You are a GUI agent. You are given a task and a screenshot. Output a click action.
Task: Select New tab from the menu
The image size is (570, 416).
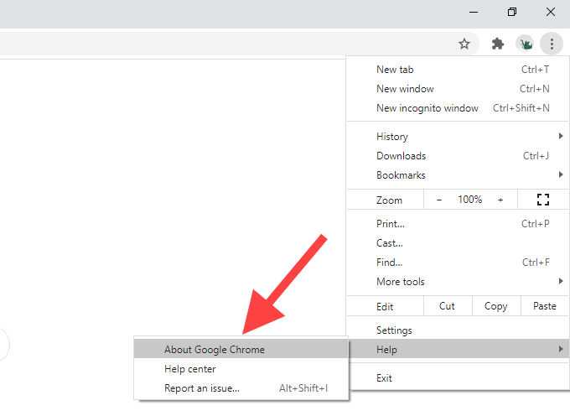click(458, 70)
